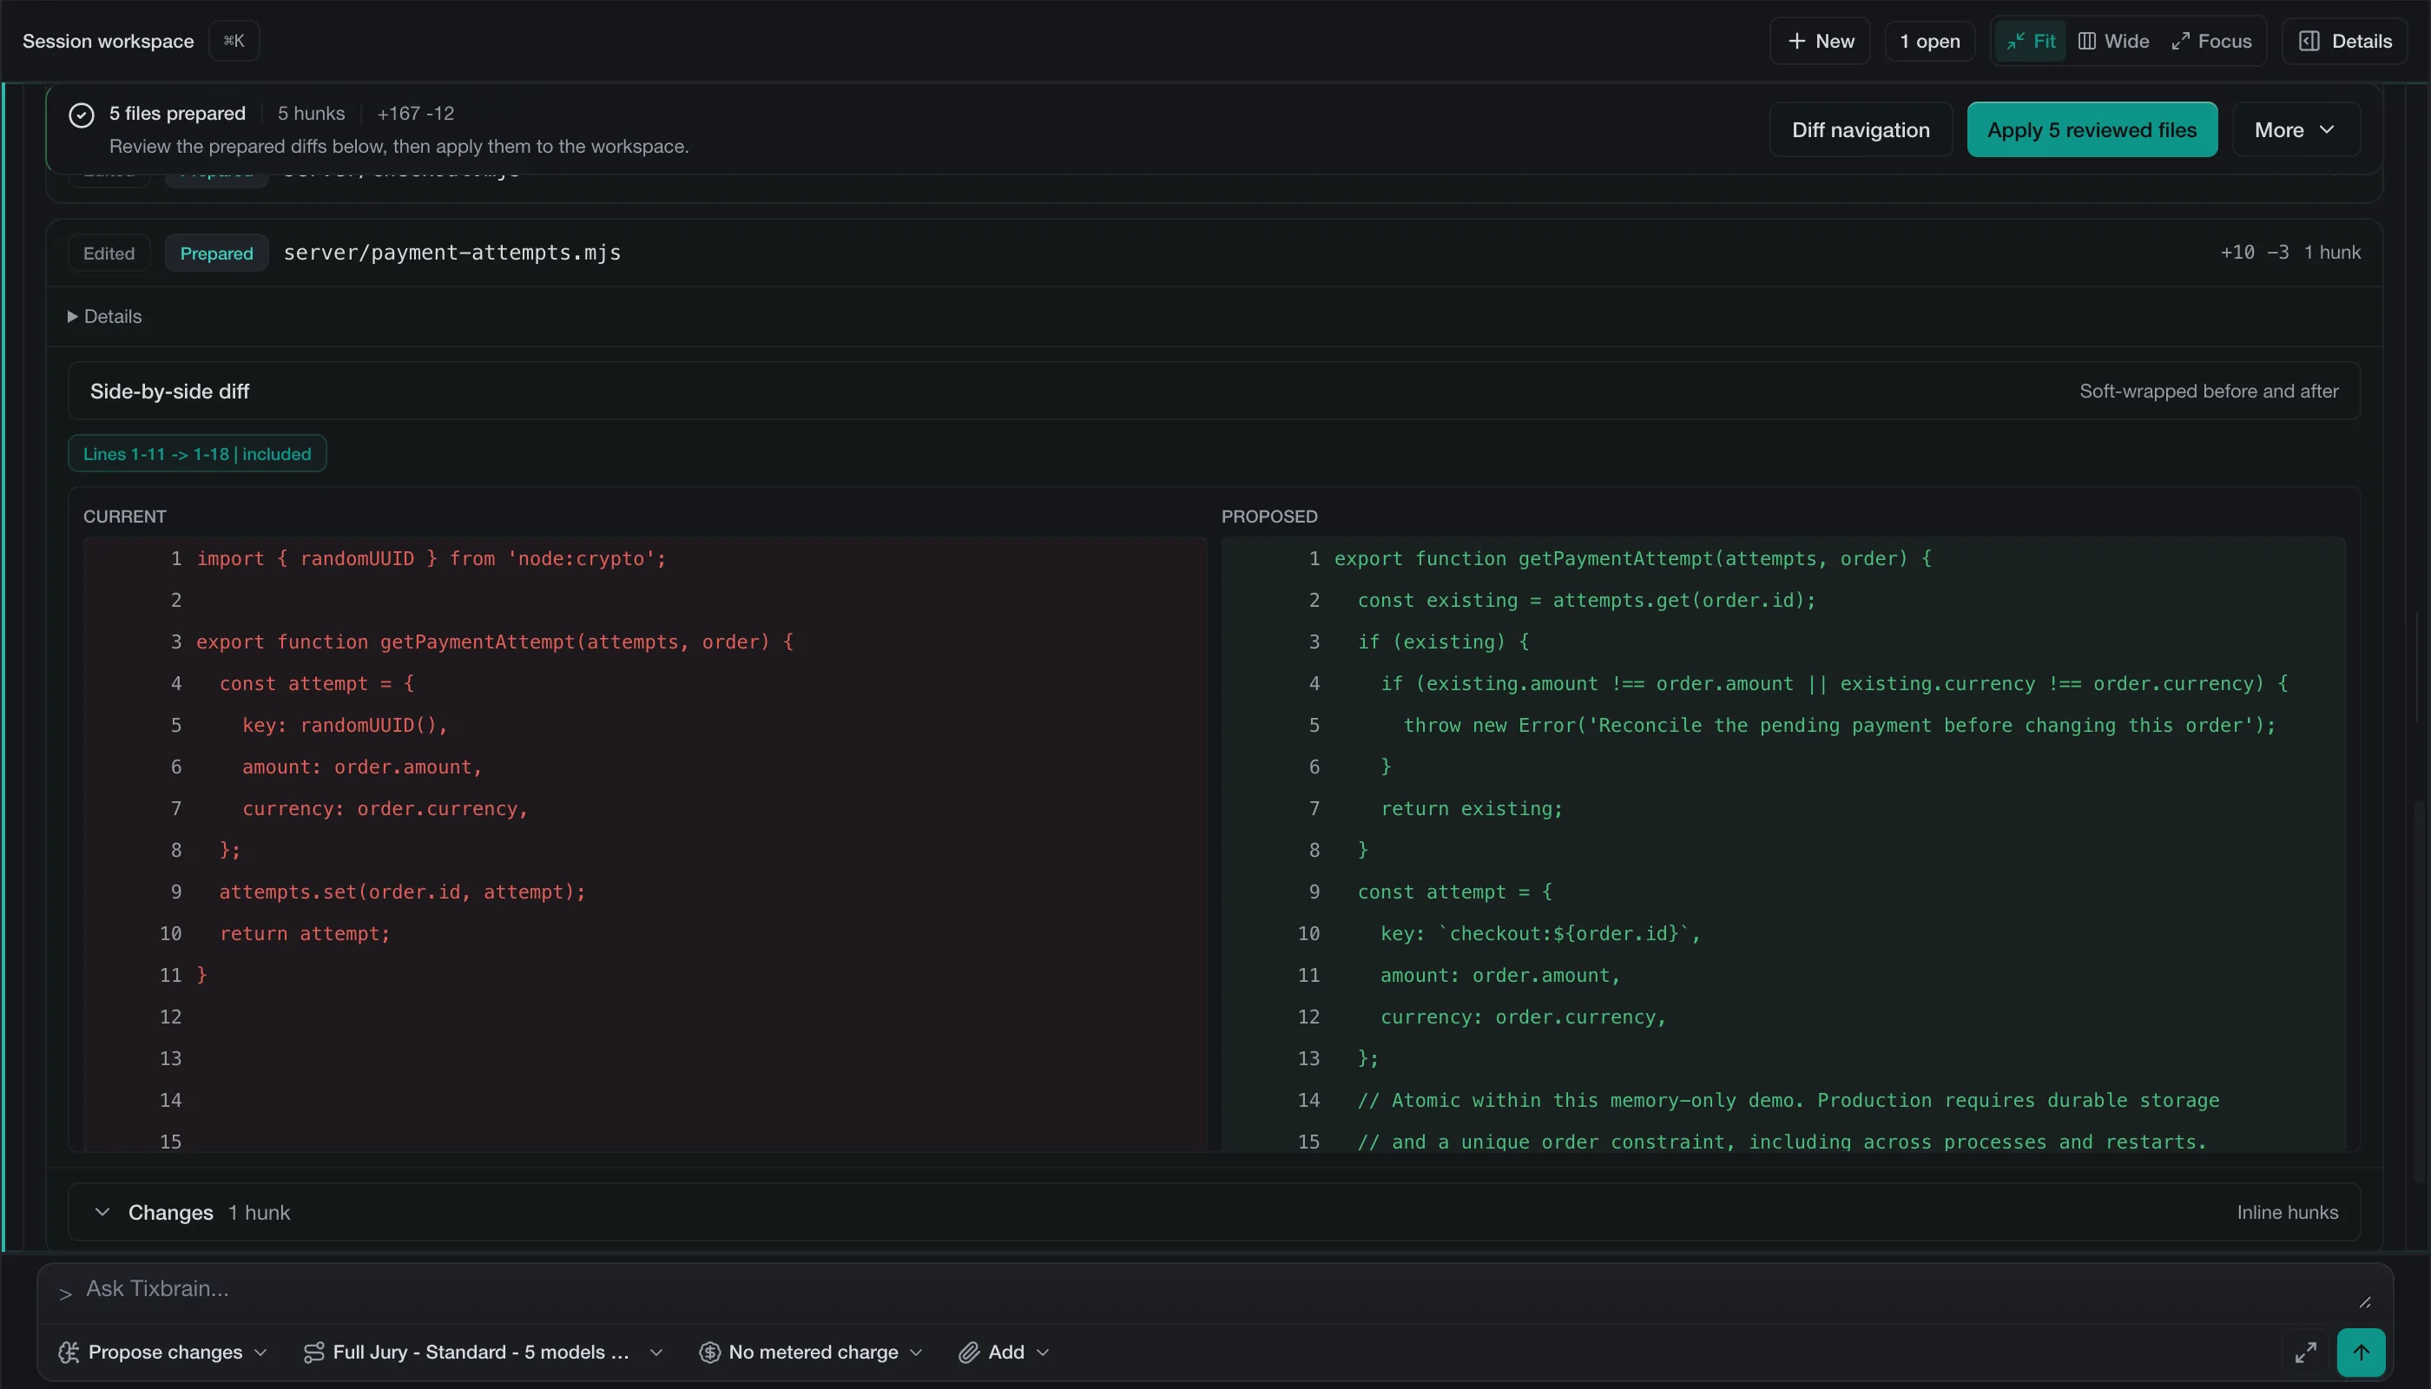Click the Ask Tixbrain input field
The width and height of the screenshot is (2431, 1389).
pyautogui.click(x=1212, y=1289)
